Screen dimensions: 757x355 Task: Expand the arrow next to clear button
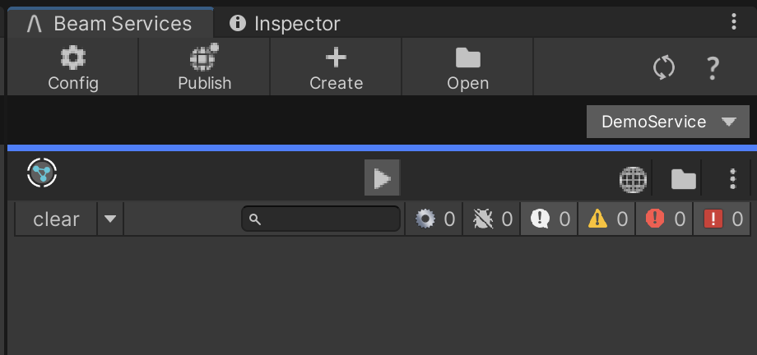[x=109, y=219]
